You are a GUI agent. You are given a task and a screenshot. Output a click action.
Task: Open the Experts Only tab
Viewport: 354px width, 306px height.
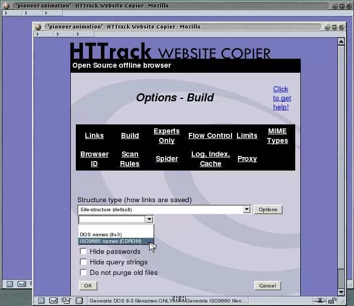coord(167,136)
